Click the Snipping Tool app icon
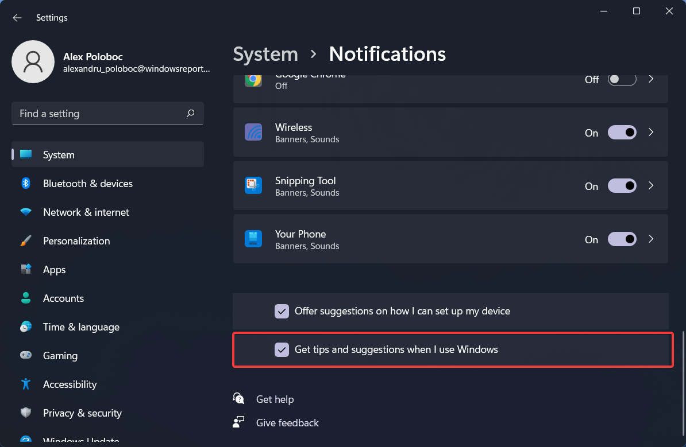The height and width of the screenshot is (447, 686). [253, 186]
